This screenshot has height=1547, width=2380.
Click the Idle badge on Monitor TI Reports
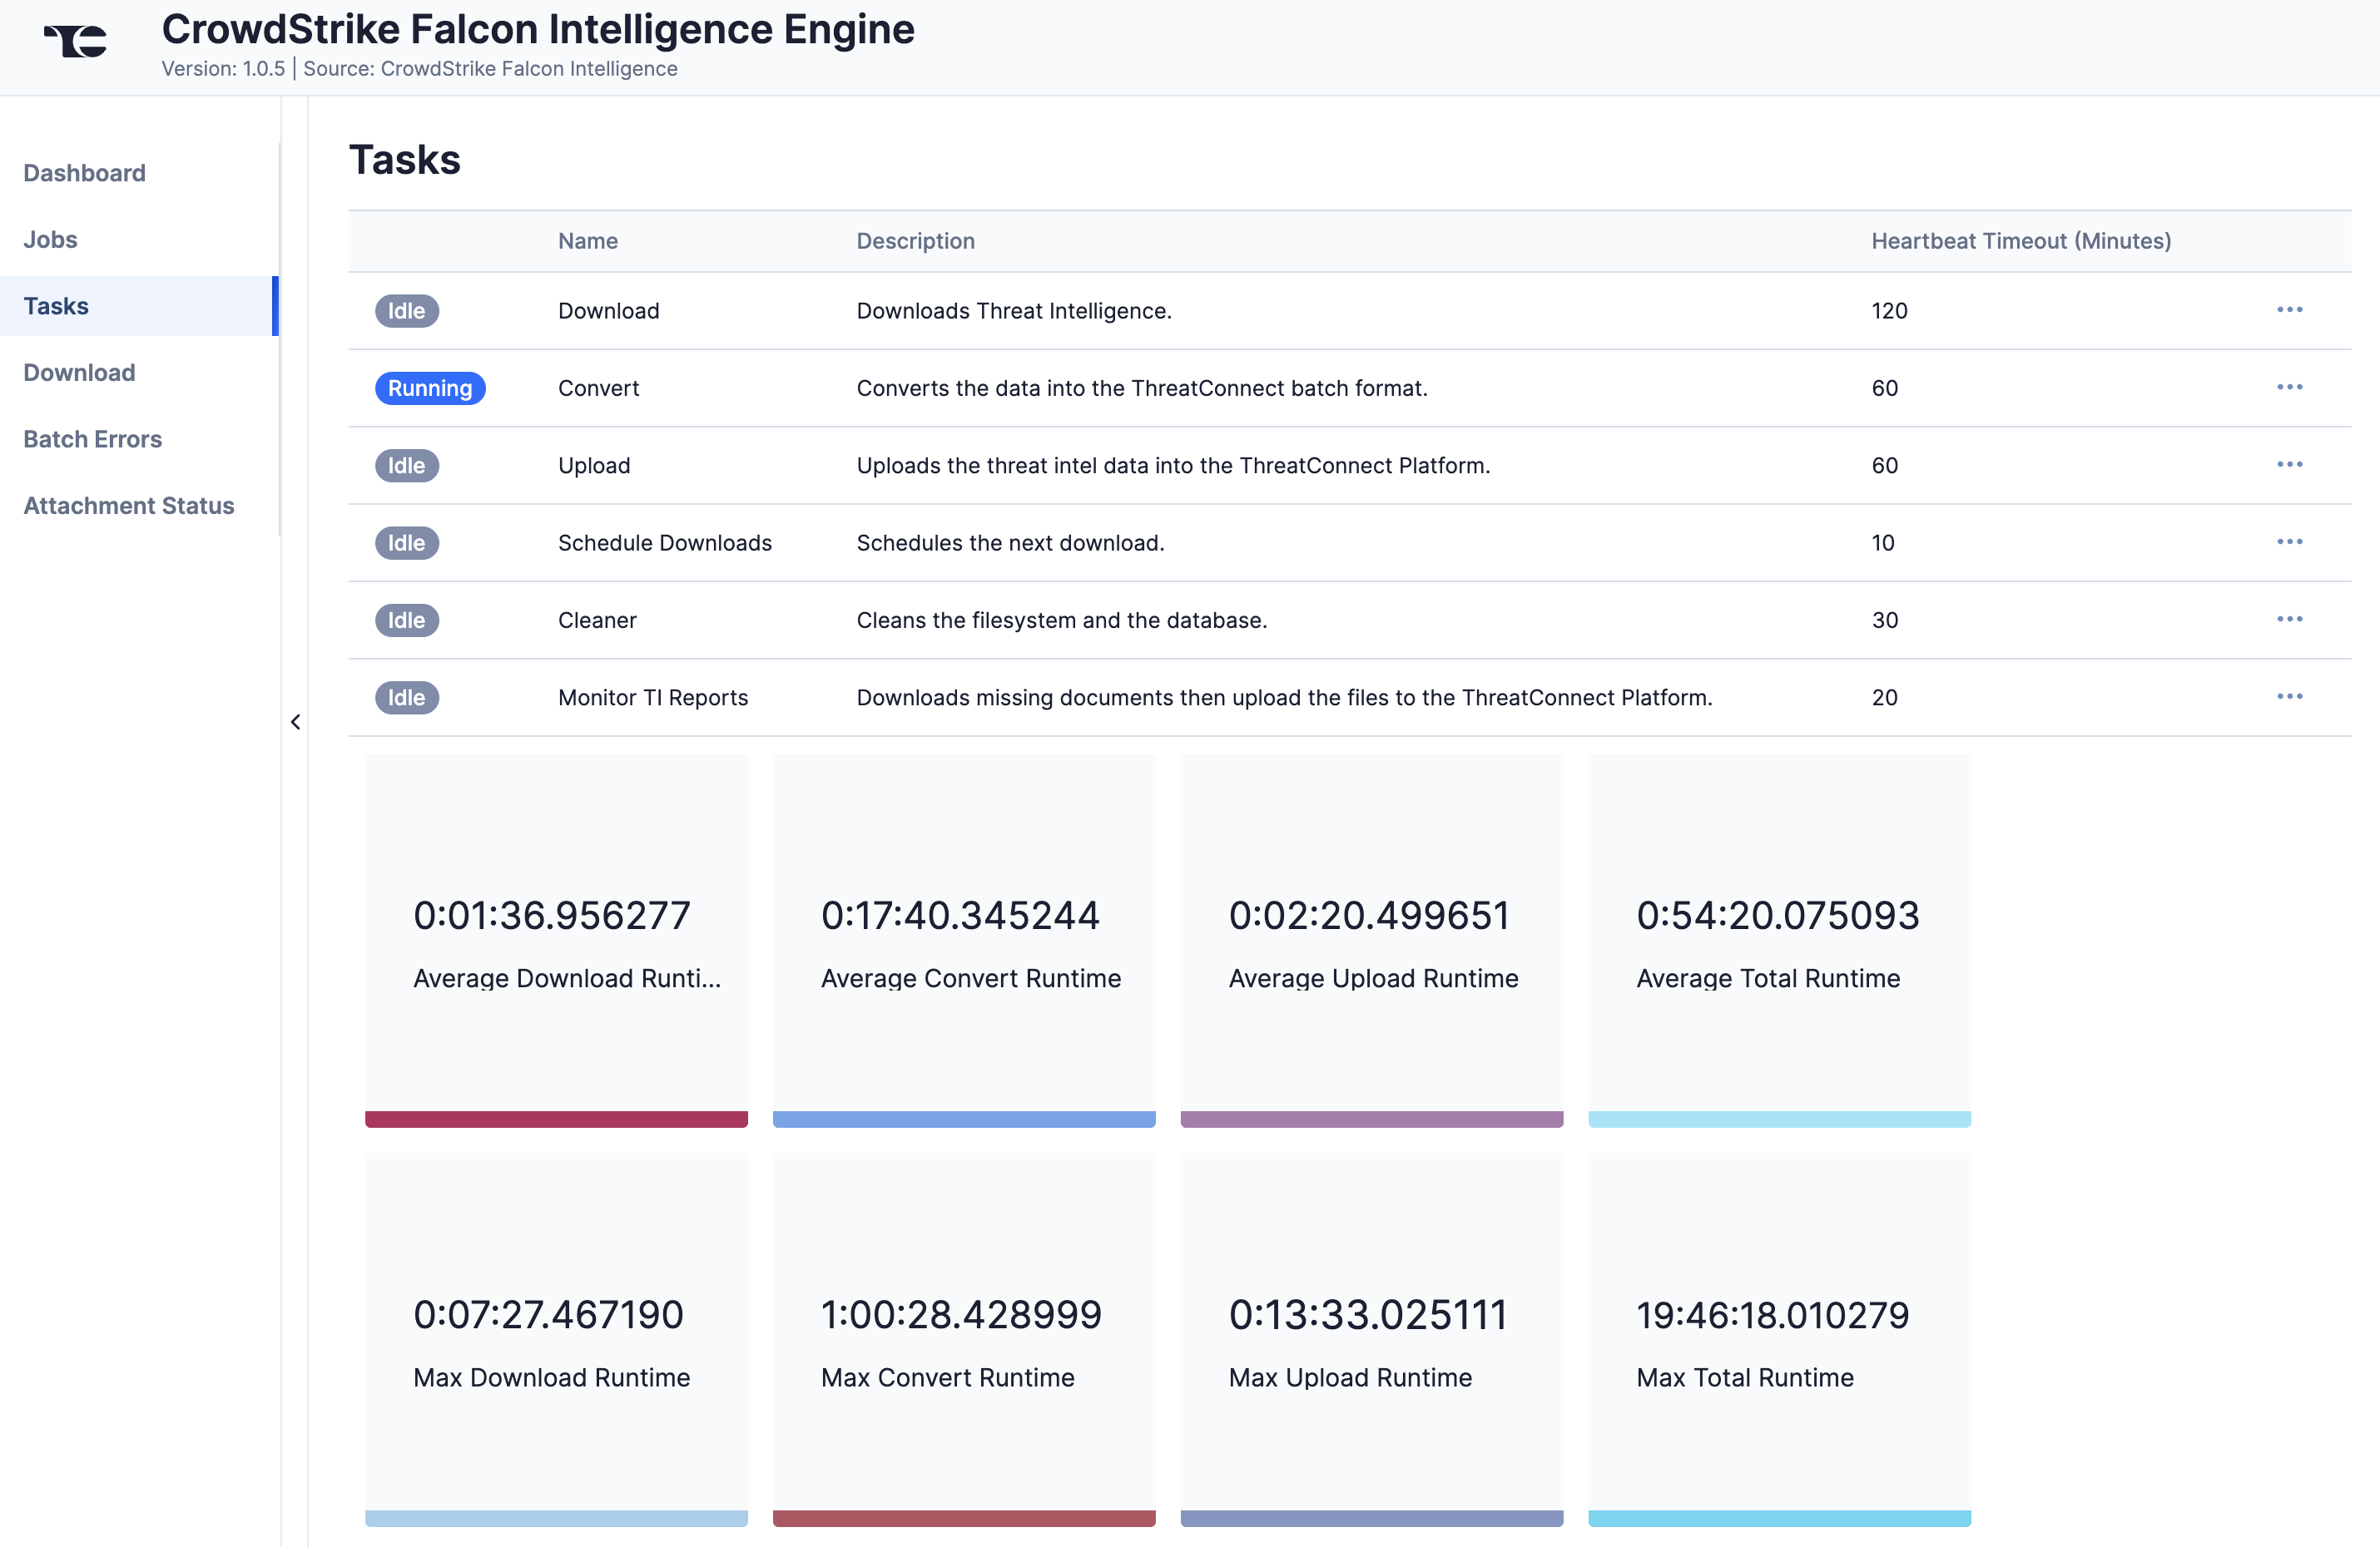tap(406, 696)
